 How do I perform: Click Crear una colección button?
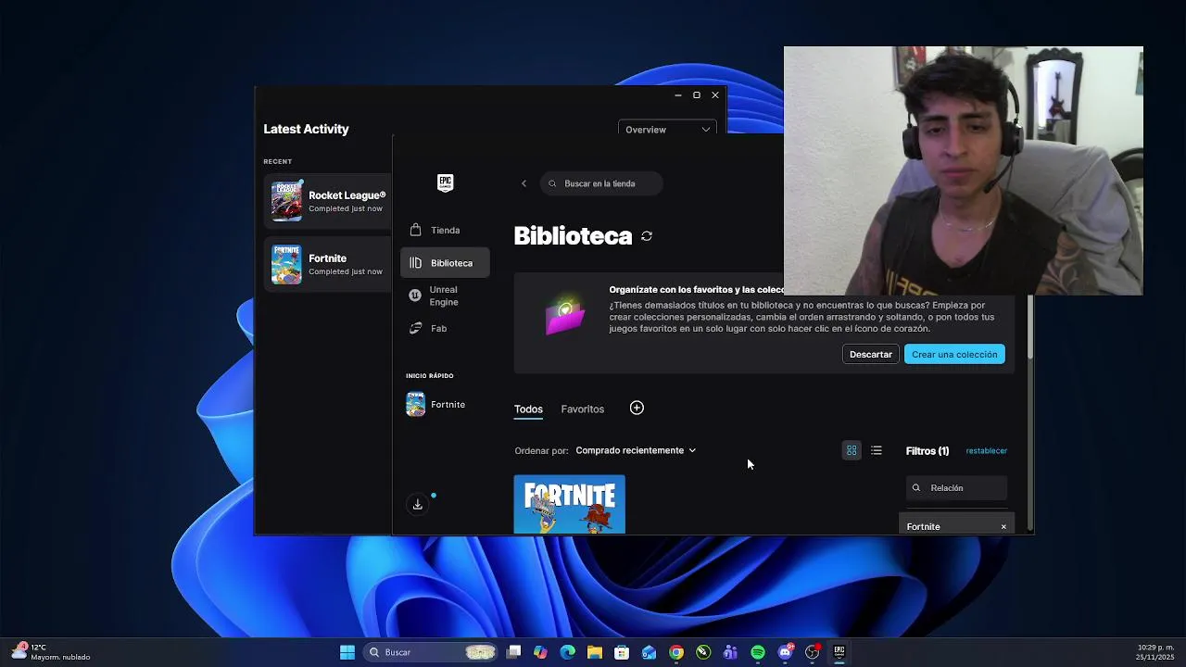click(x=954, y=354)
